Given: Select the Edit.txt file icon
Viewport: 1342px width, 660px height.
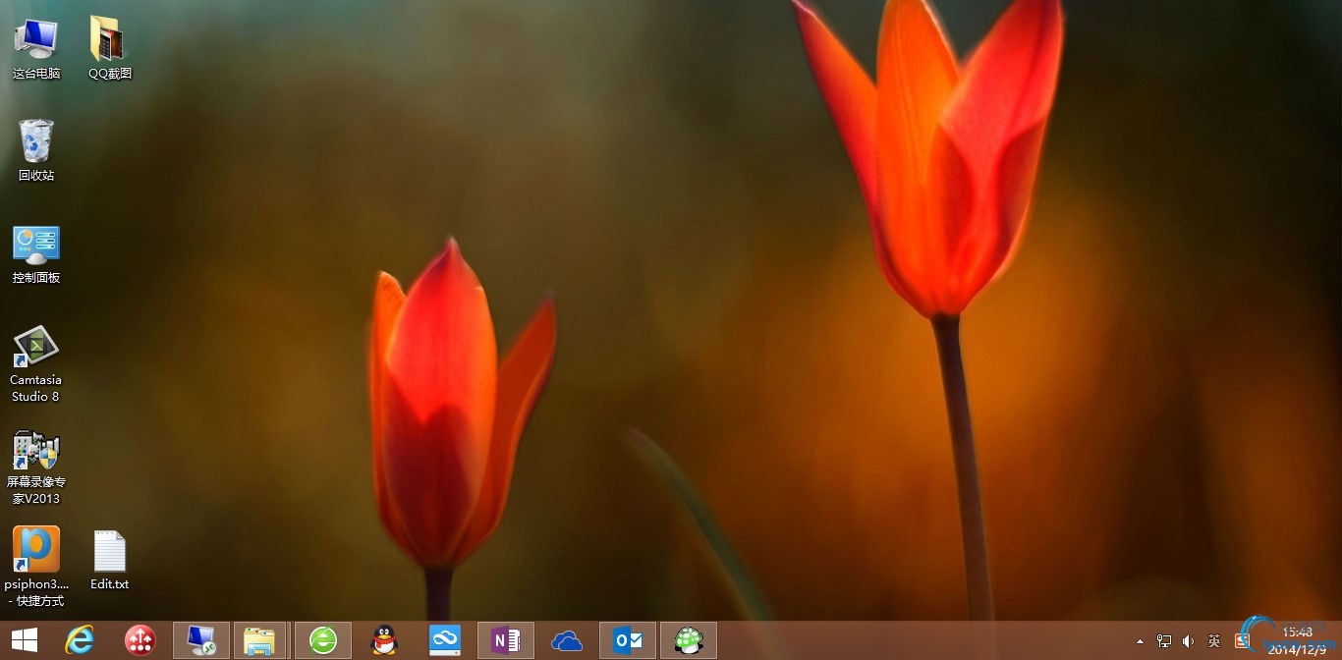Looking at the screenshot, I should click(109, 560).
